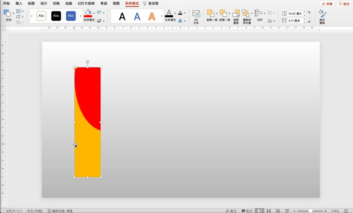Apply the black A WordArt style
The width and height of the screenshot is (353, 213).
[x=122, y=16]
